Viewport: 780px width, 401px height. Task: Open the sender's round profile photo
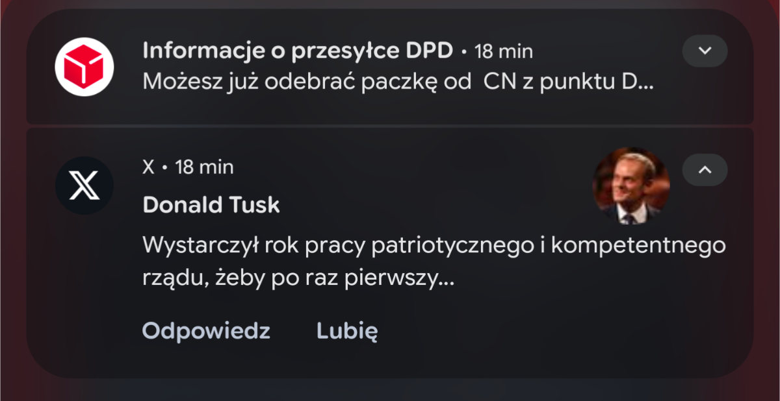click(631, 186)
